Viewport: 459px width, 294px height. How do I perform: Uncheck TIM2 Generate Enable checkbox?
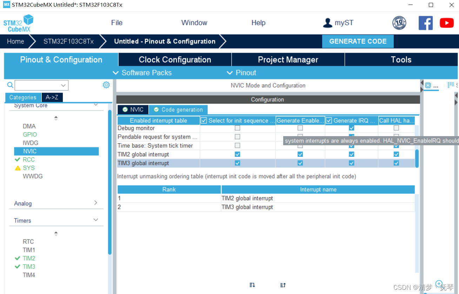tap(300, 154)
